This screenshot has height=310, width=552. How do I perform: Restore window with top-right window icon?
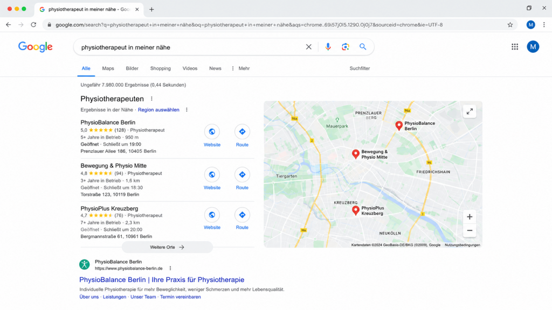(x=529, y=8)
